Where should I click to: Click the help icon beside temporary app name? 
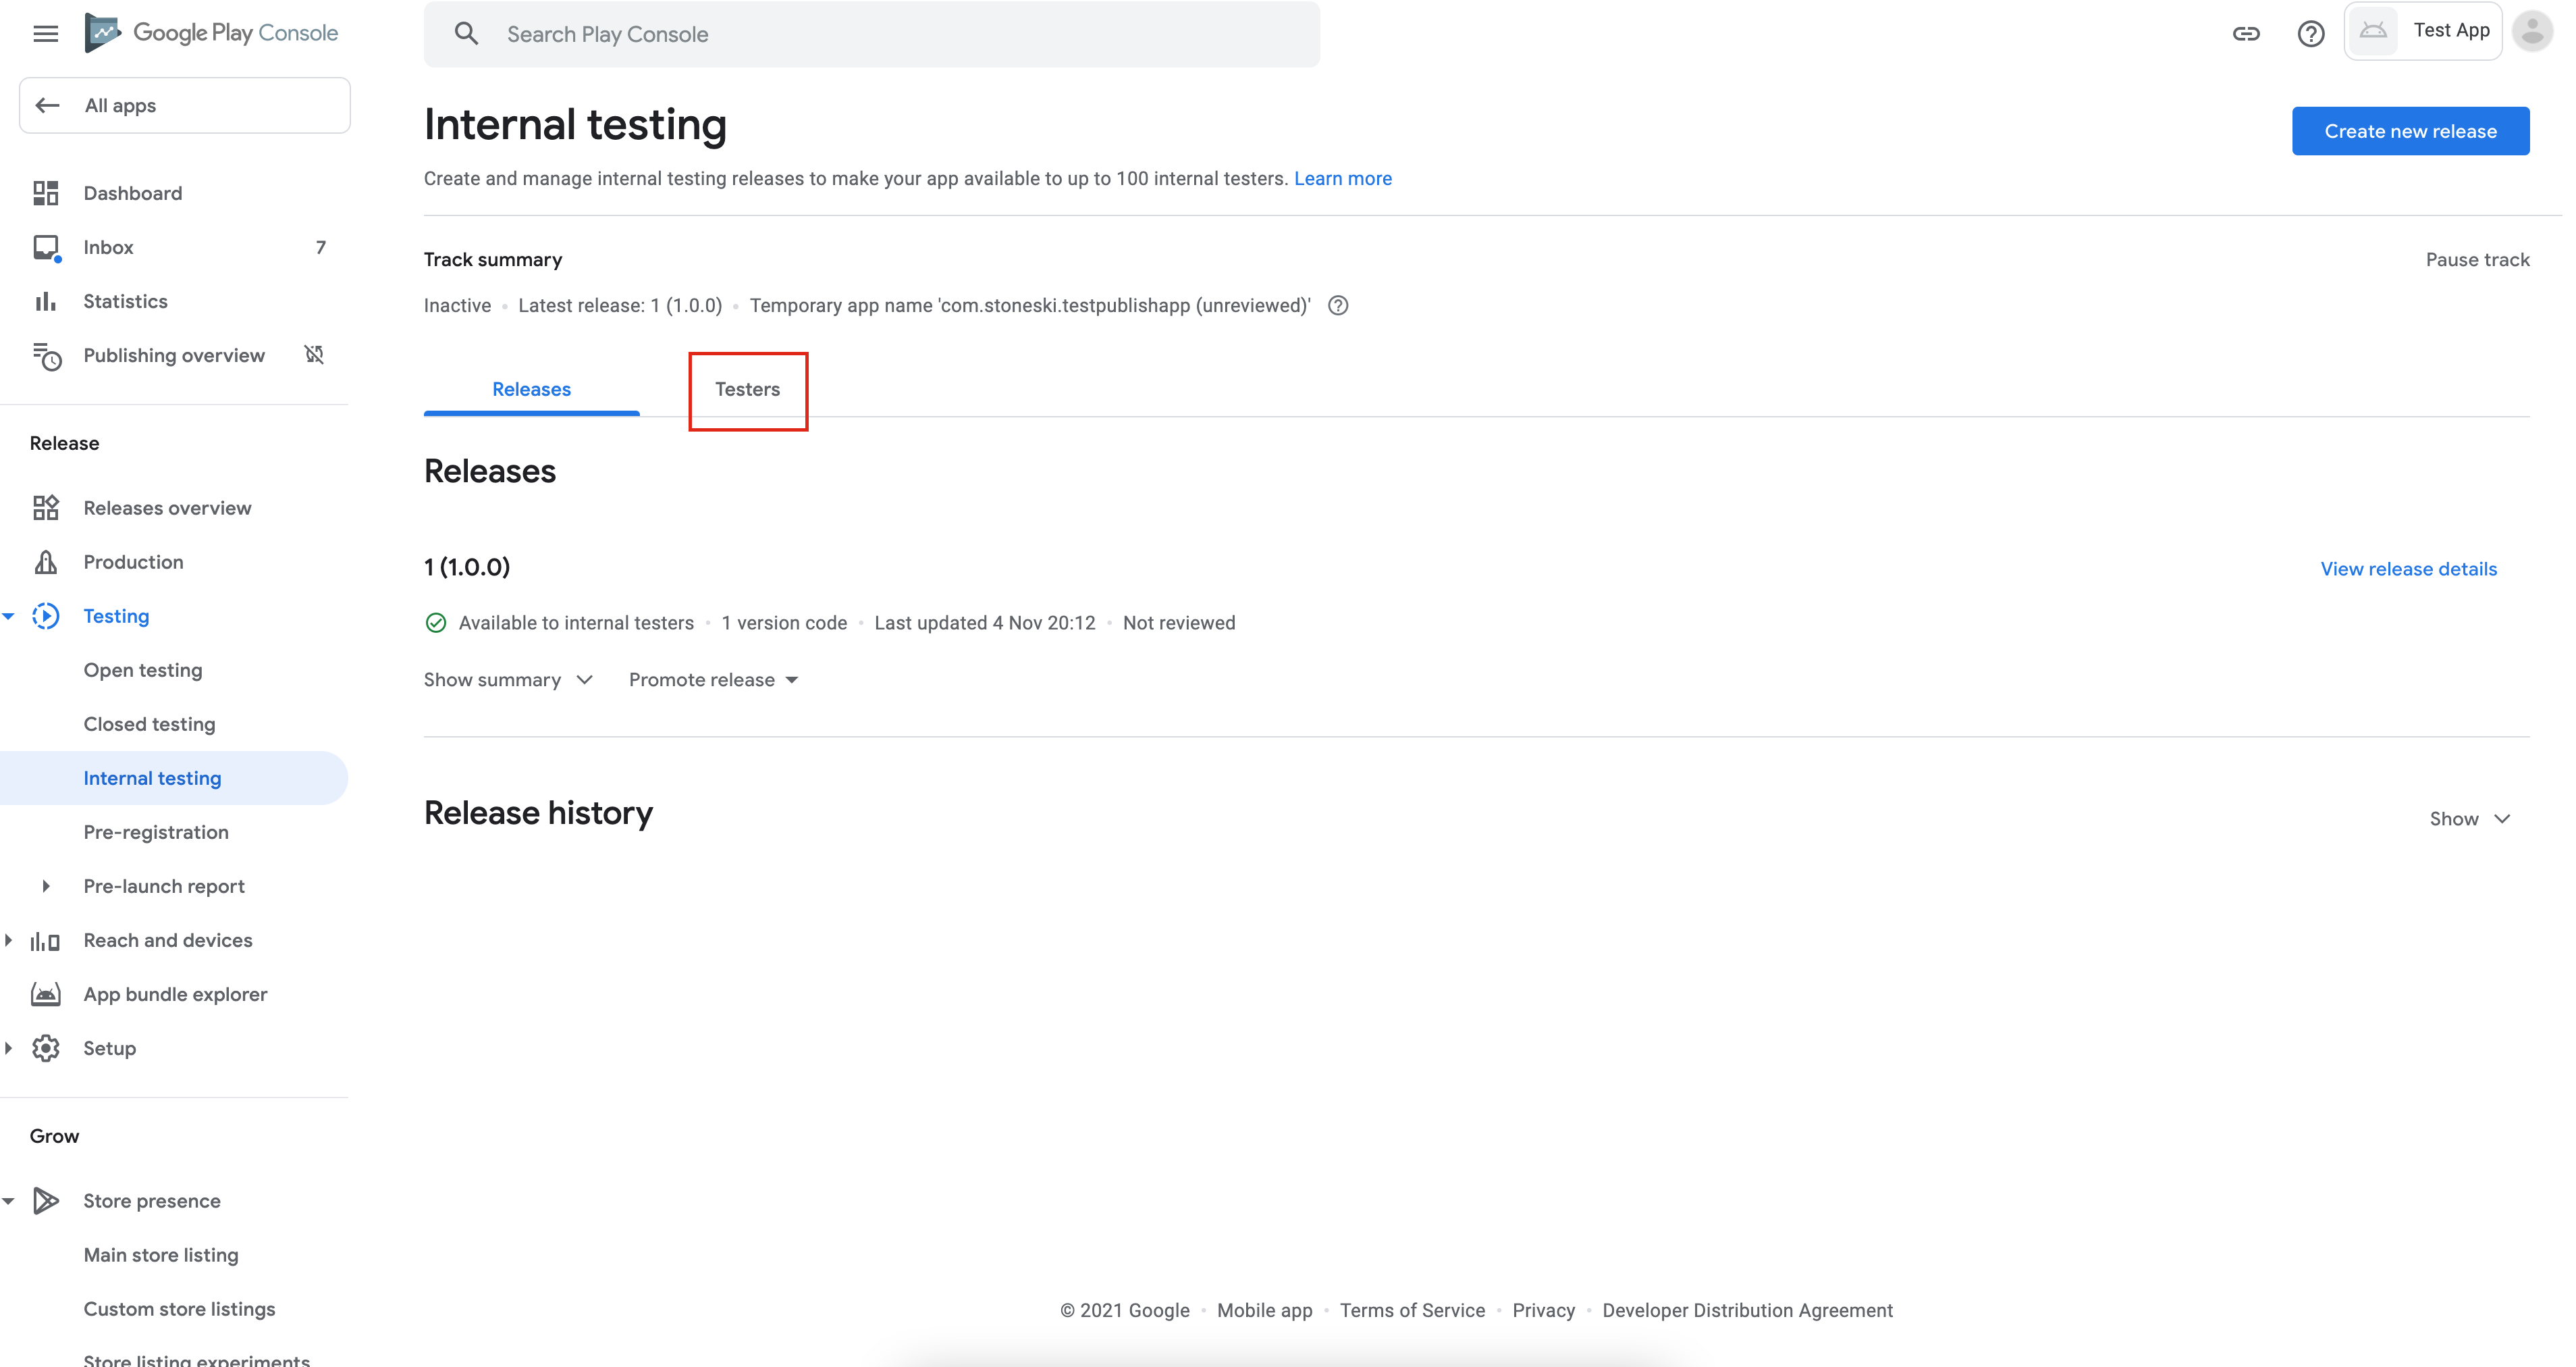(x=1338, y=305)
